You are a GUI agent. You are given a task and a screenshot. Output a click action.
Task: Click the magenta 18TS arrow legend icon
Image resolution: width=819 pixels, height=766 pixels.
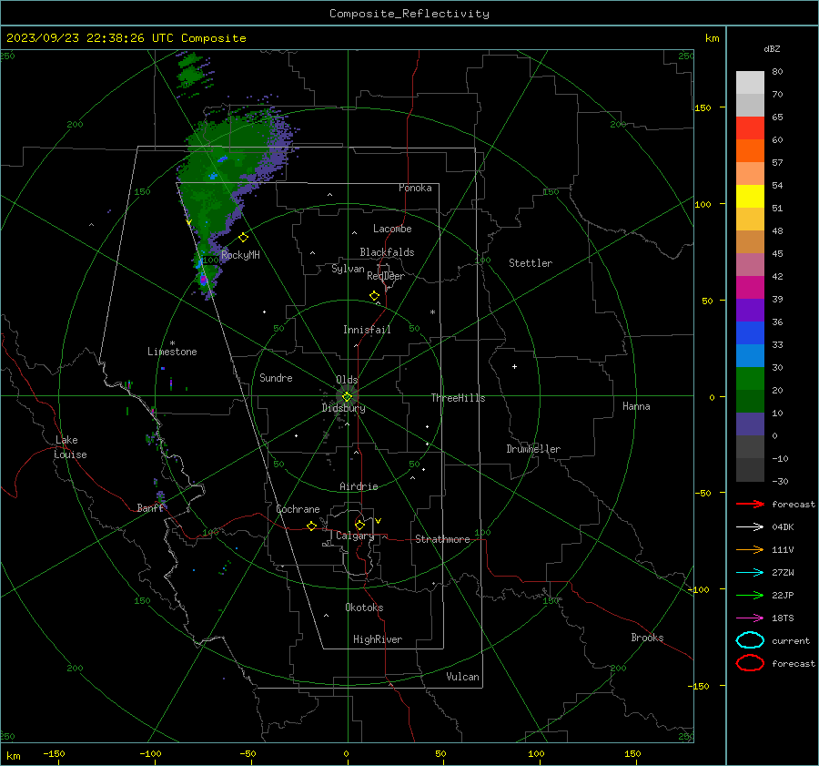tap(750, 618)
